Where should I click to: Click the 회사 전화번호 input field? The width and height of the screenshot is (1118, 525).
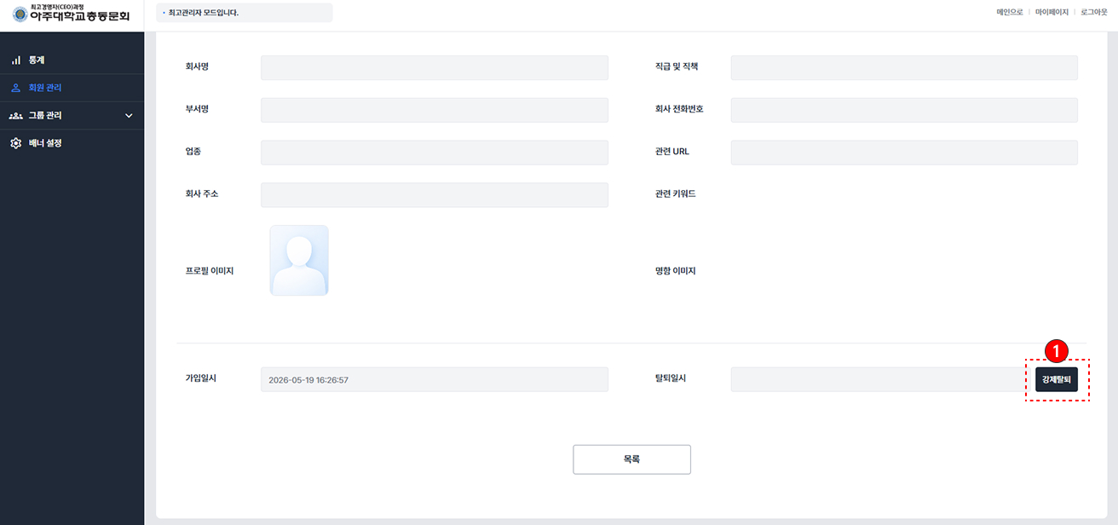click(904, 110)
